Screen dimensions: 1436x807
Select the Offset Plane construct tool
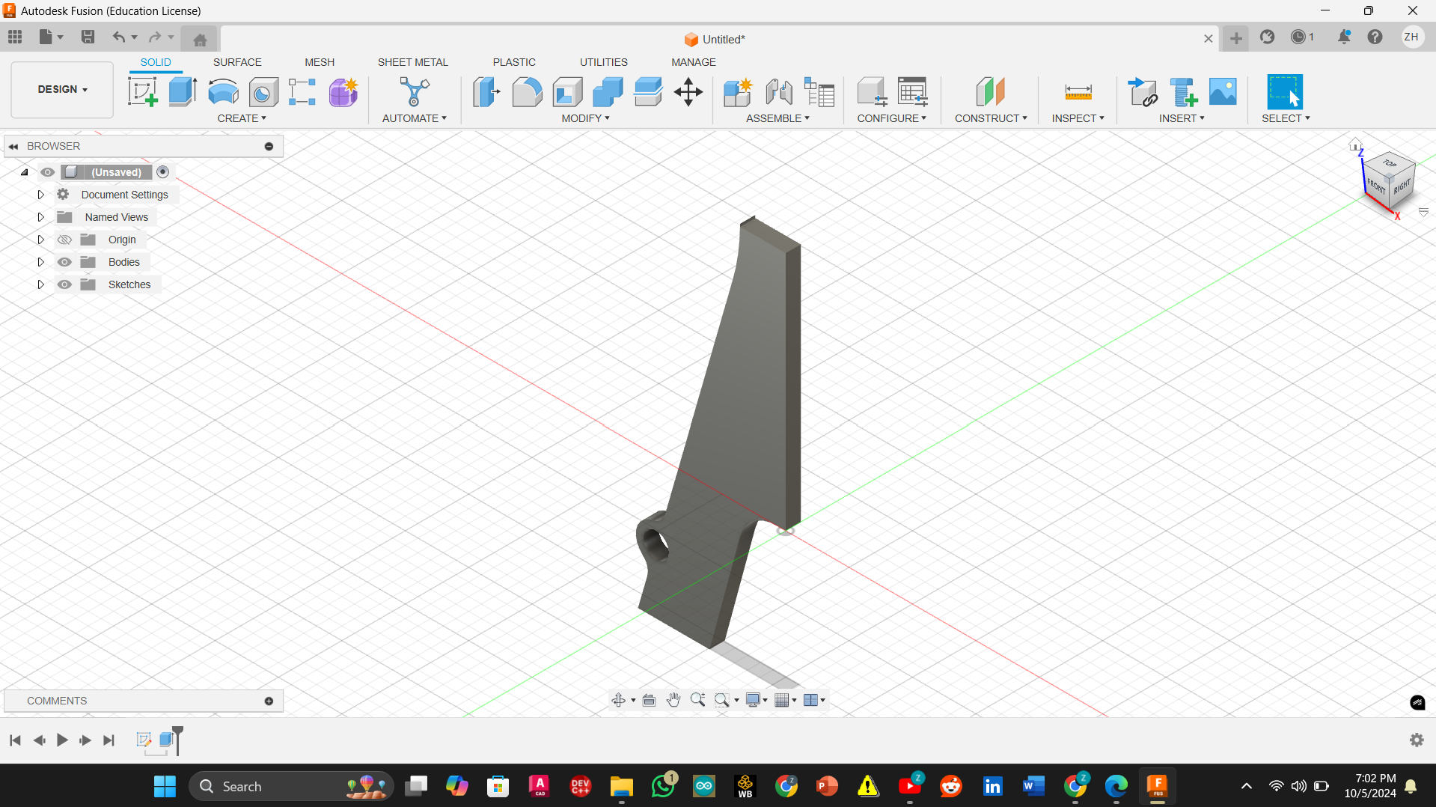pos(990,92)
